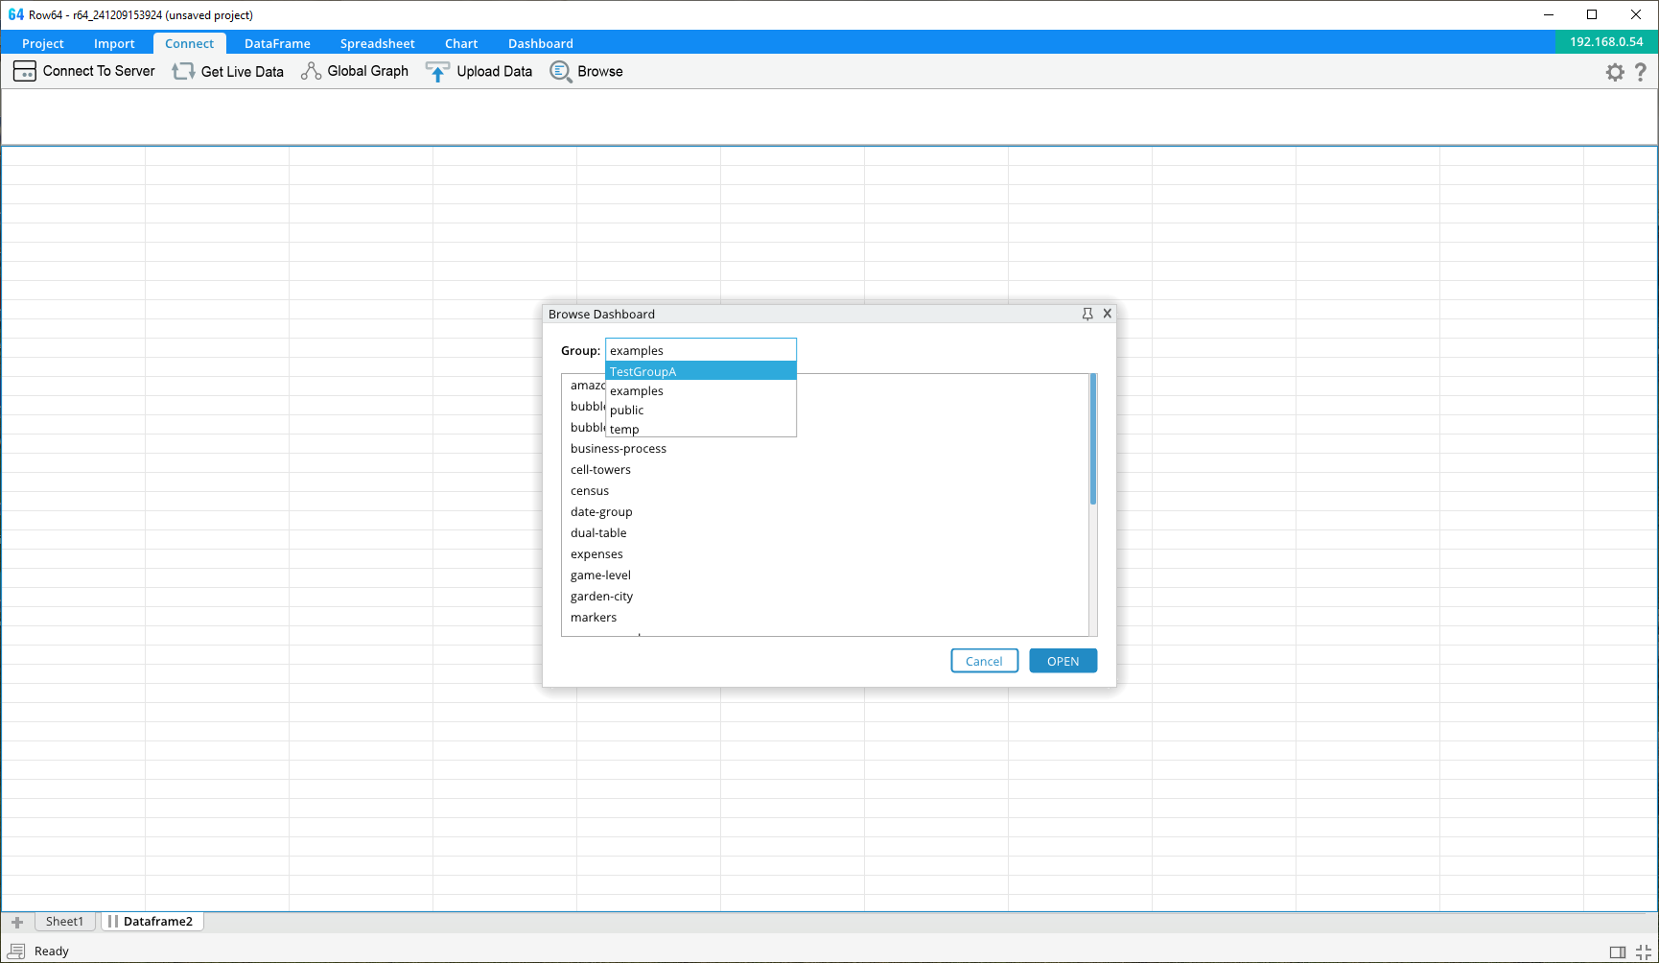The width and height of the screenshot is (1659, 963).
Task: Click the help question mark icon
Action: click(1641, 72)
